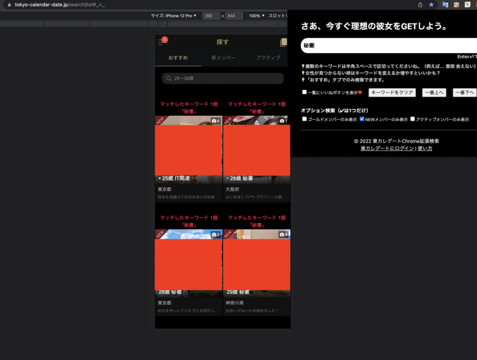Viewport: 477px width, 360px height.
Task: Open the 東カレデートにログイン link
Action: pos(387,148)
